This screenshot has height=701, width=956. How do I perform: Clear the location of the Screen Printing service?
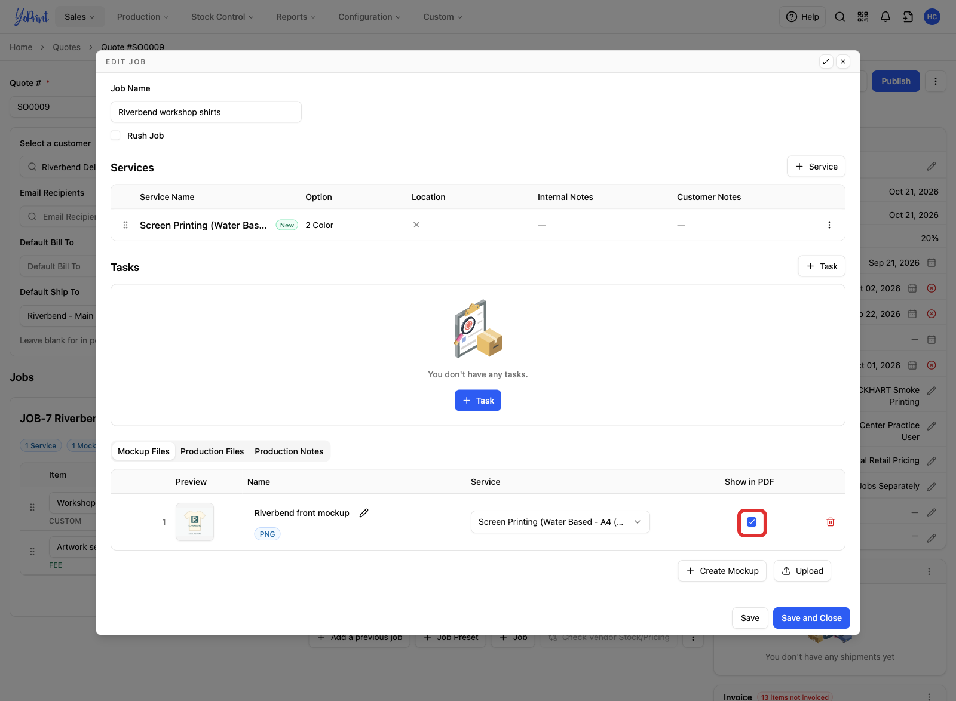(416, 225)
